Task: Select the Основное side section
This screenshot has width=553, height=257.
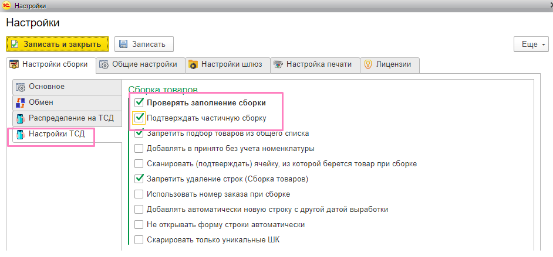Action: (67, 87)
